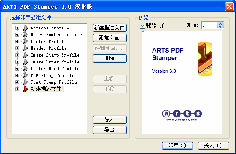
Task: Click the 关闭(C) button
Action: click(213, 145)
